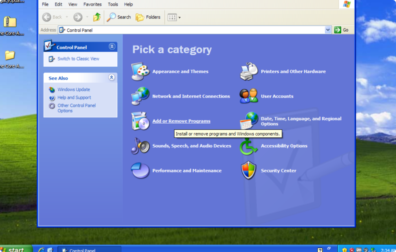Open the Sounds, Speech, and Audio Devices icon
Screen dimensions: 396x252
point(140,146)
